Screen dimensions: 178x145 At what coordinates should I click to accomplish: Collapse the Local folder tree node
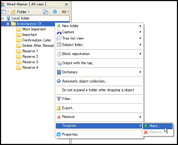pos(2,18)
